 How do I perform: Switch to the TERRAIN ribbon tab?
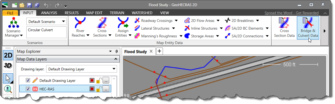click(x=117, y=13)
